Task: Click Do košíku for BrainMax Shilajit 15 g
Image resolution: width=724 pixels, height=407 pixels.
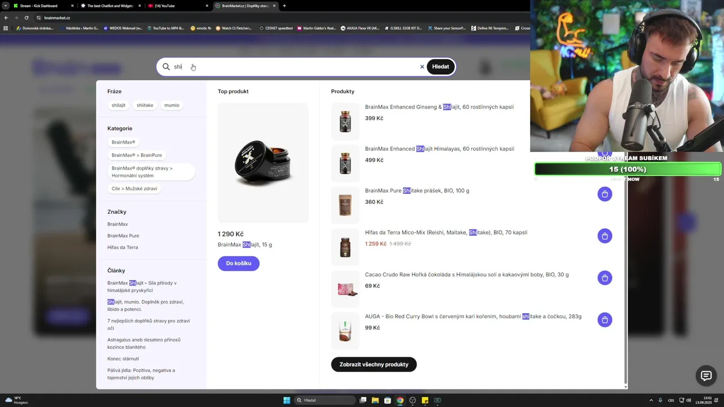Action: click(239, 263)
